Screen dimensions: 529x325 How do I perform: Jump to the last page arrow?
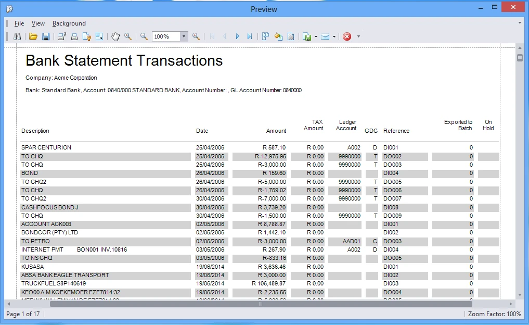(250, 36)
